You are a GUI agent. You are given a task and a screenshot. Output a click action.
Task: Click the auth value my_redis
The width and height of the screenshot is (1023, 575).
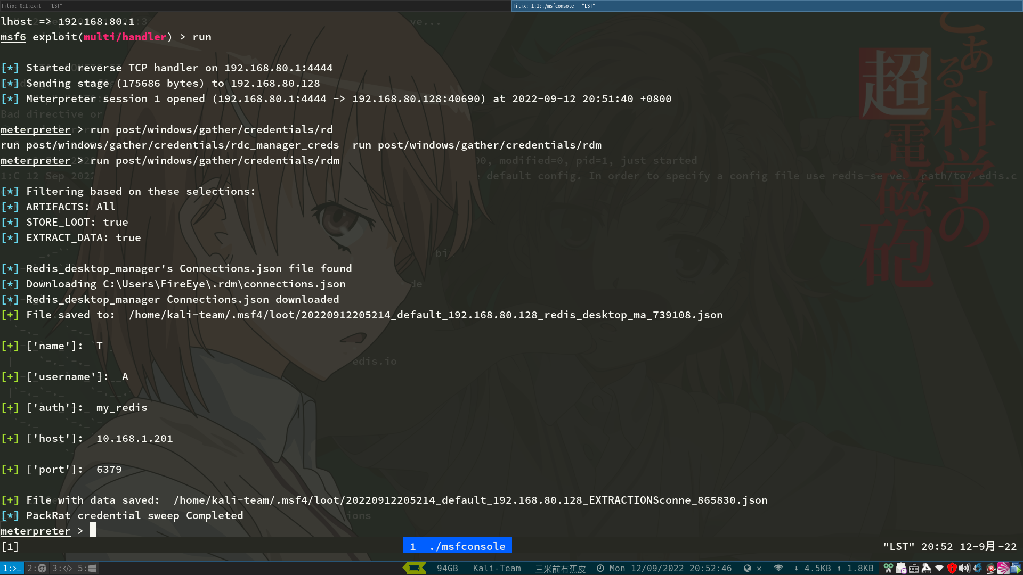(121, 407)
